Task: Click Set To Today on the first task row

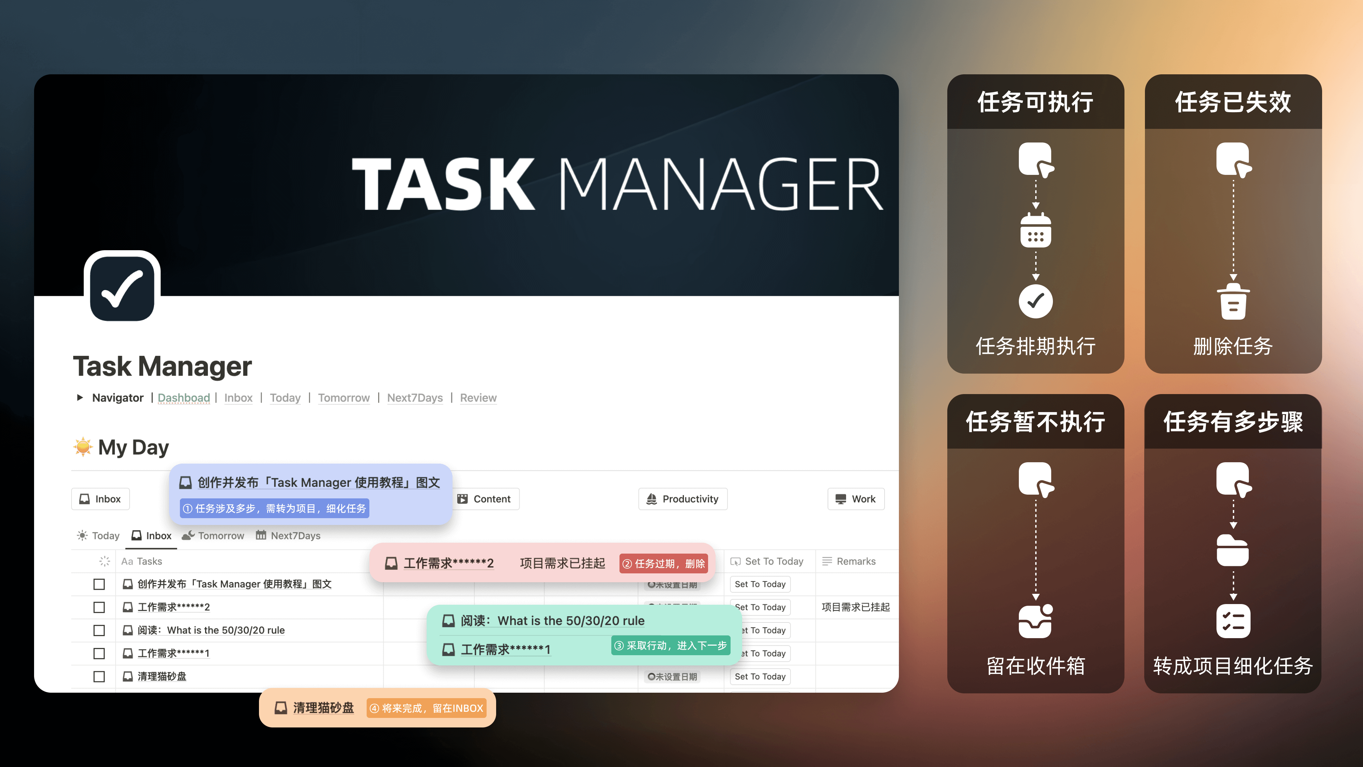Action: coord(760,584)
